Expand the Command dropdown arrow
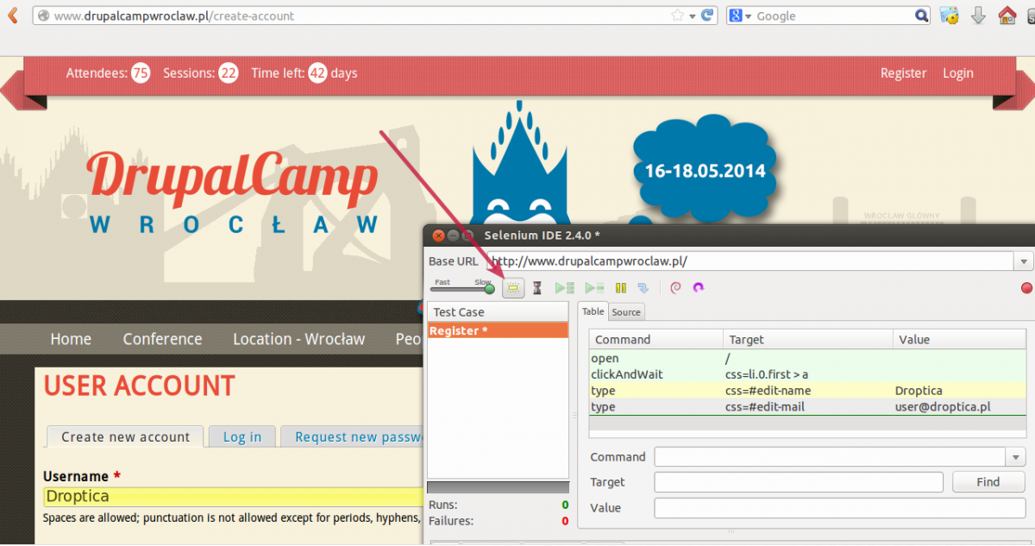Image resolution: width=1035 pixels, height=546 pixels. point(1016,457)
